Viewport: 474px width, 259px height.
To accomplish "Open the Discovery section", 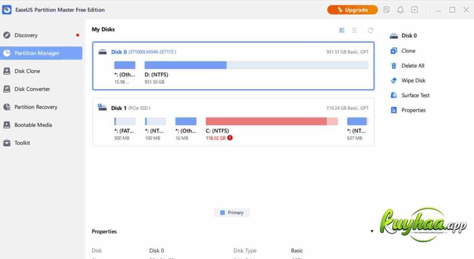I will [x=41, y=35].
